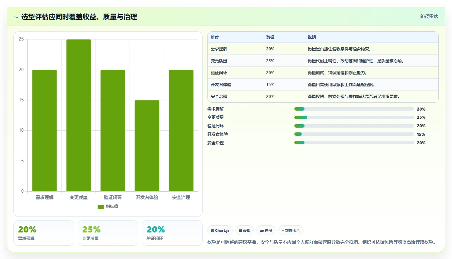Click the description 衡量是否抓住验收条件与隐含约束。
This screenshot has height=259, width=452.
[x=340, y=49]
